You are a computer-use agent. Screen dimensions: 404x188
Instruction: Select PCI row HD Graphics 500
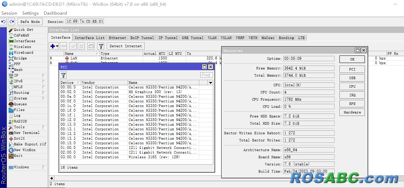pyautogui.click(x=136, y=92)
